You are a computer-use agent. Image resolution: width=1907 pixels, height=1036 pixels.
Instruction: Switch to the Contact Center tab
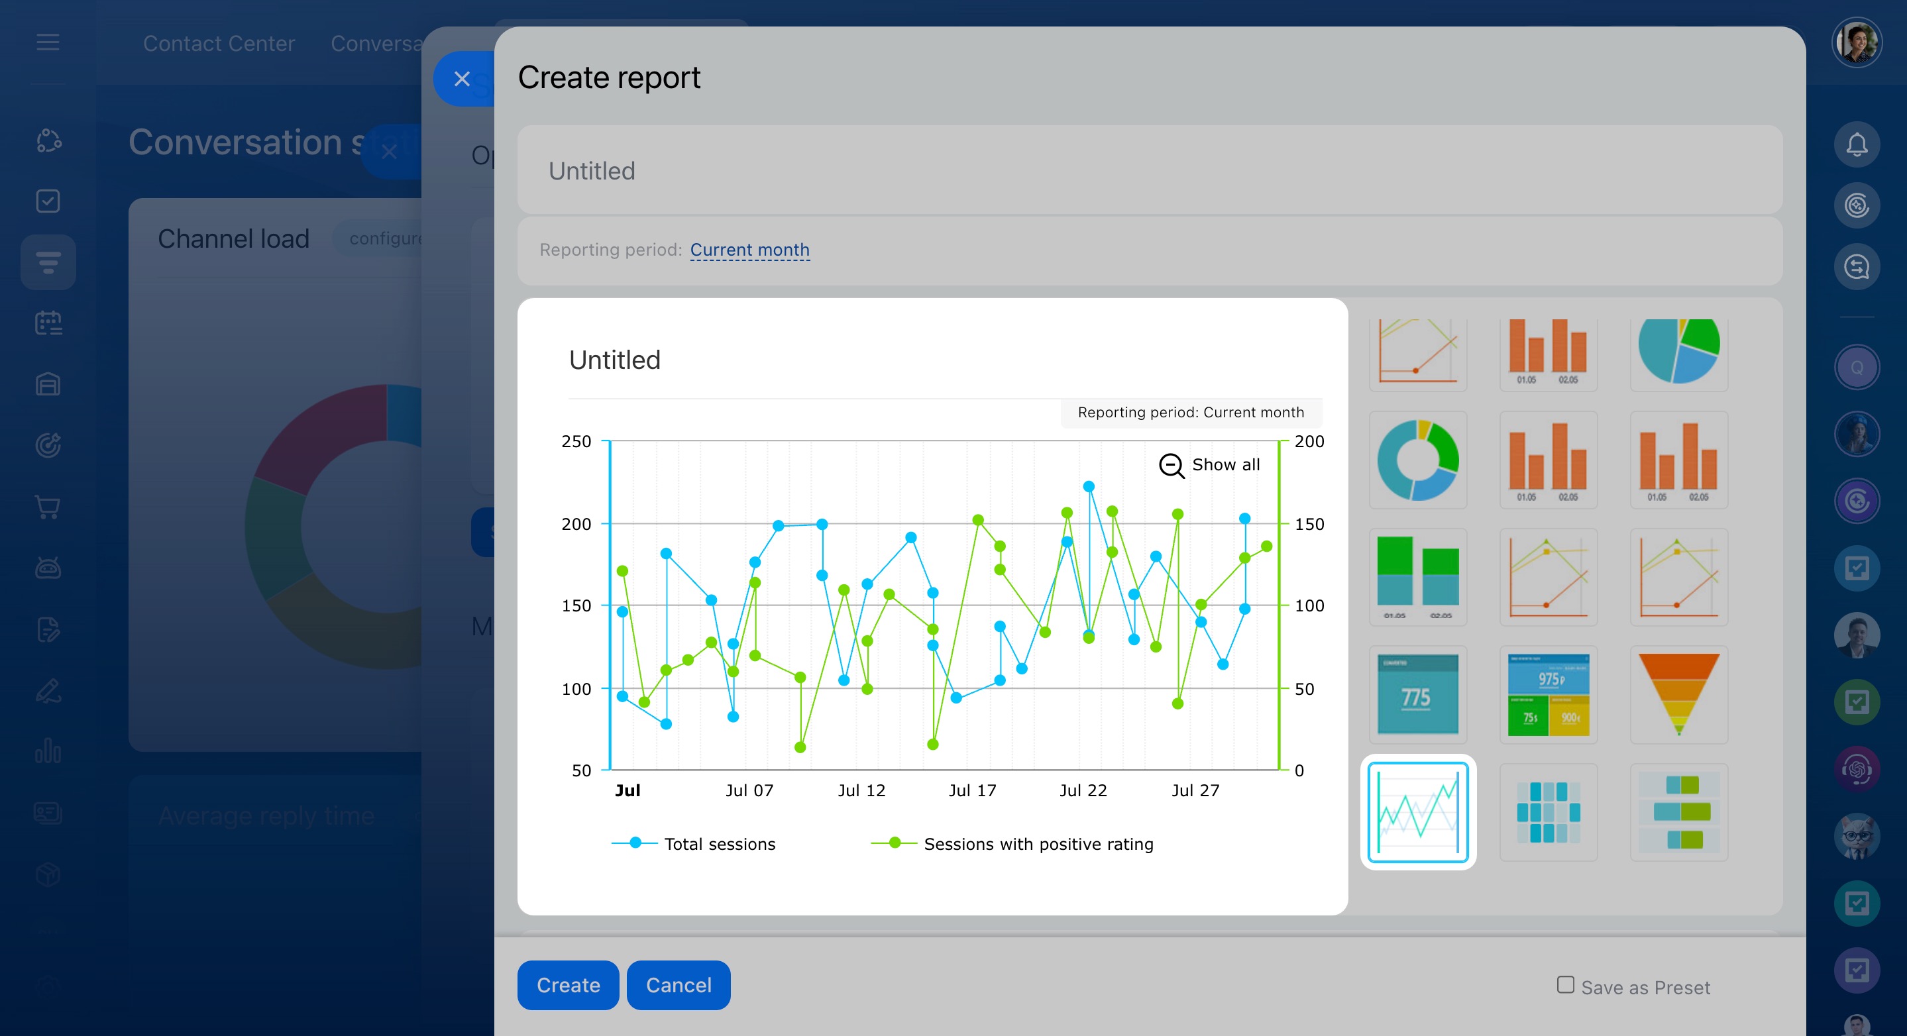tap(219, 44)
